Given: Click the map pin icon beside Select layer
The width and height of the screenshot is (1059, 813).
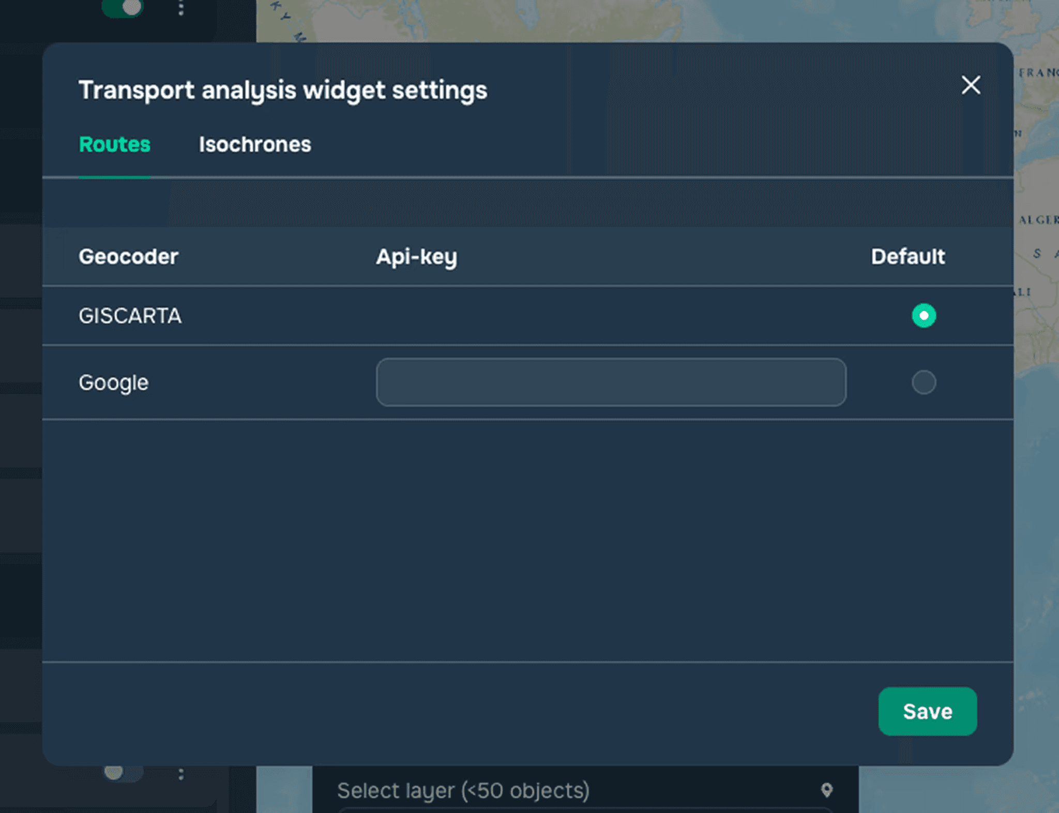Looking at the screenshot, I should click(x=826, y=790).
